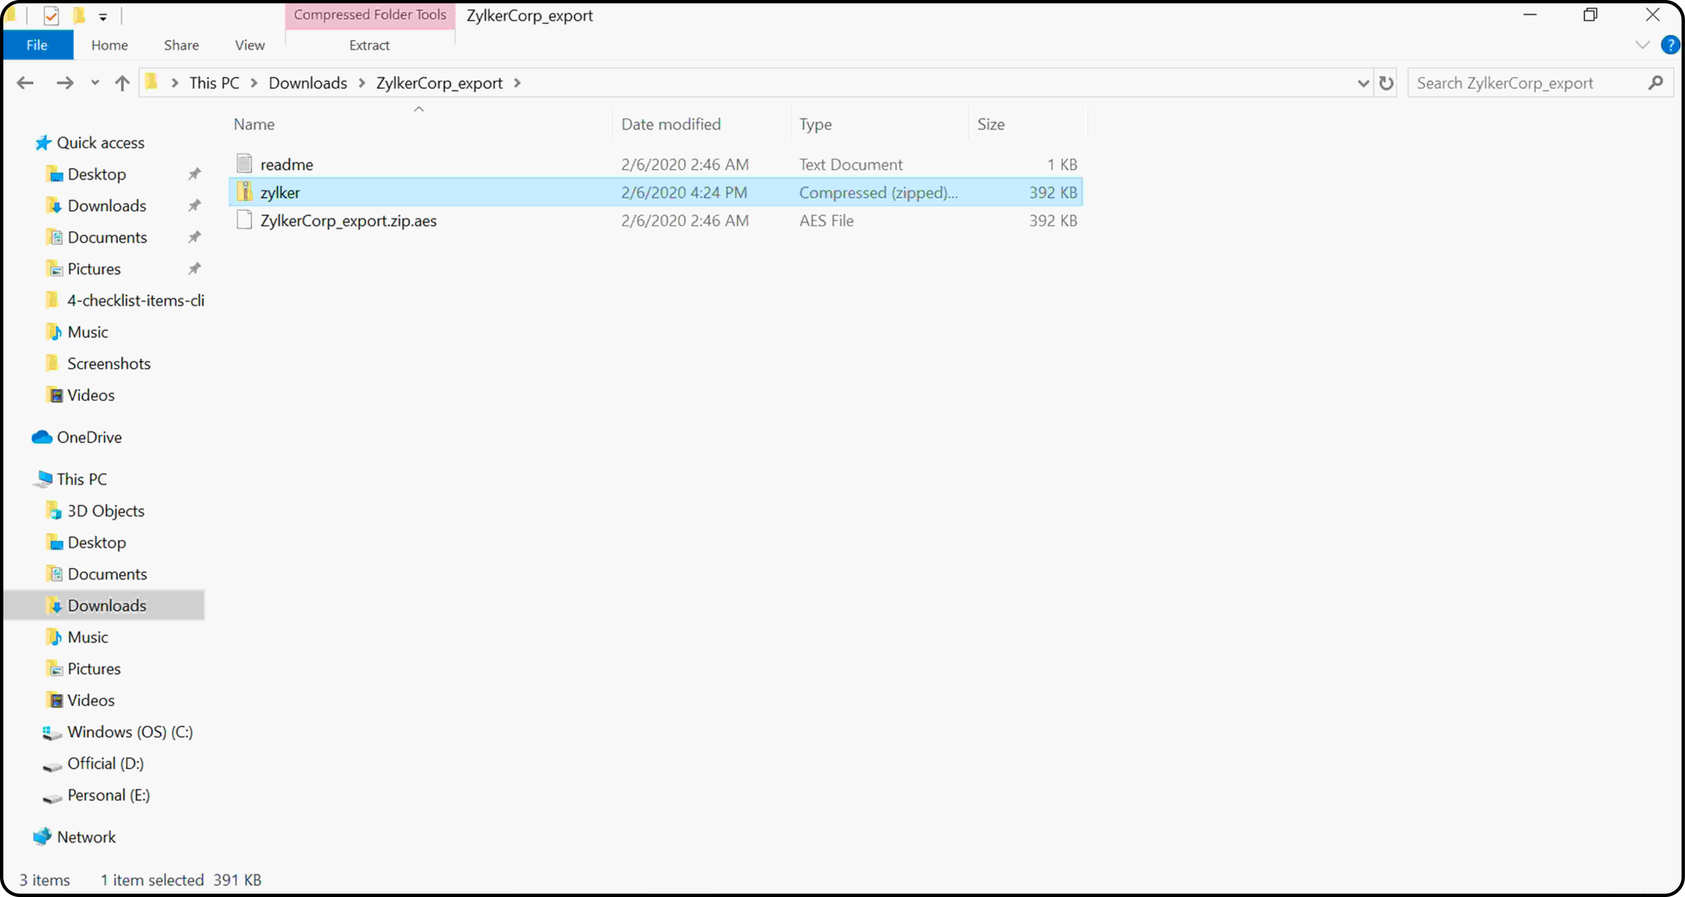The image size is (1685, 897).
Task: Click the Network icon in sidebar
Action: coord(42,836)
